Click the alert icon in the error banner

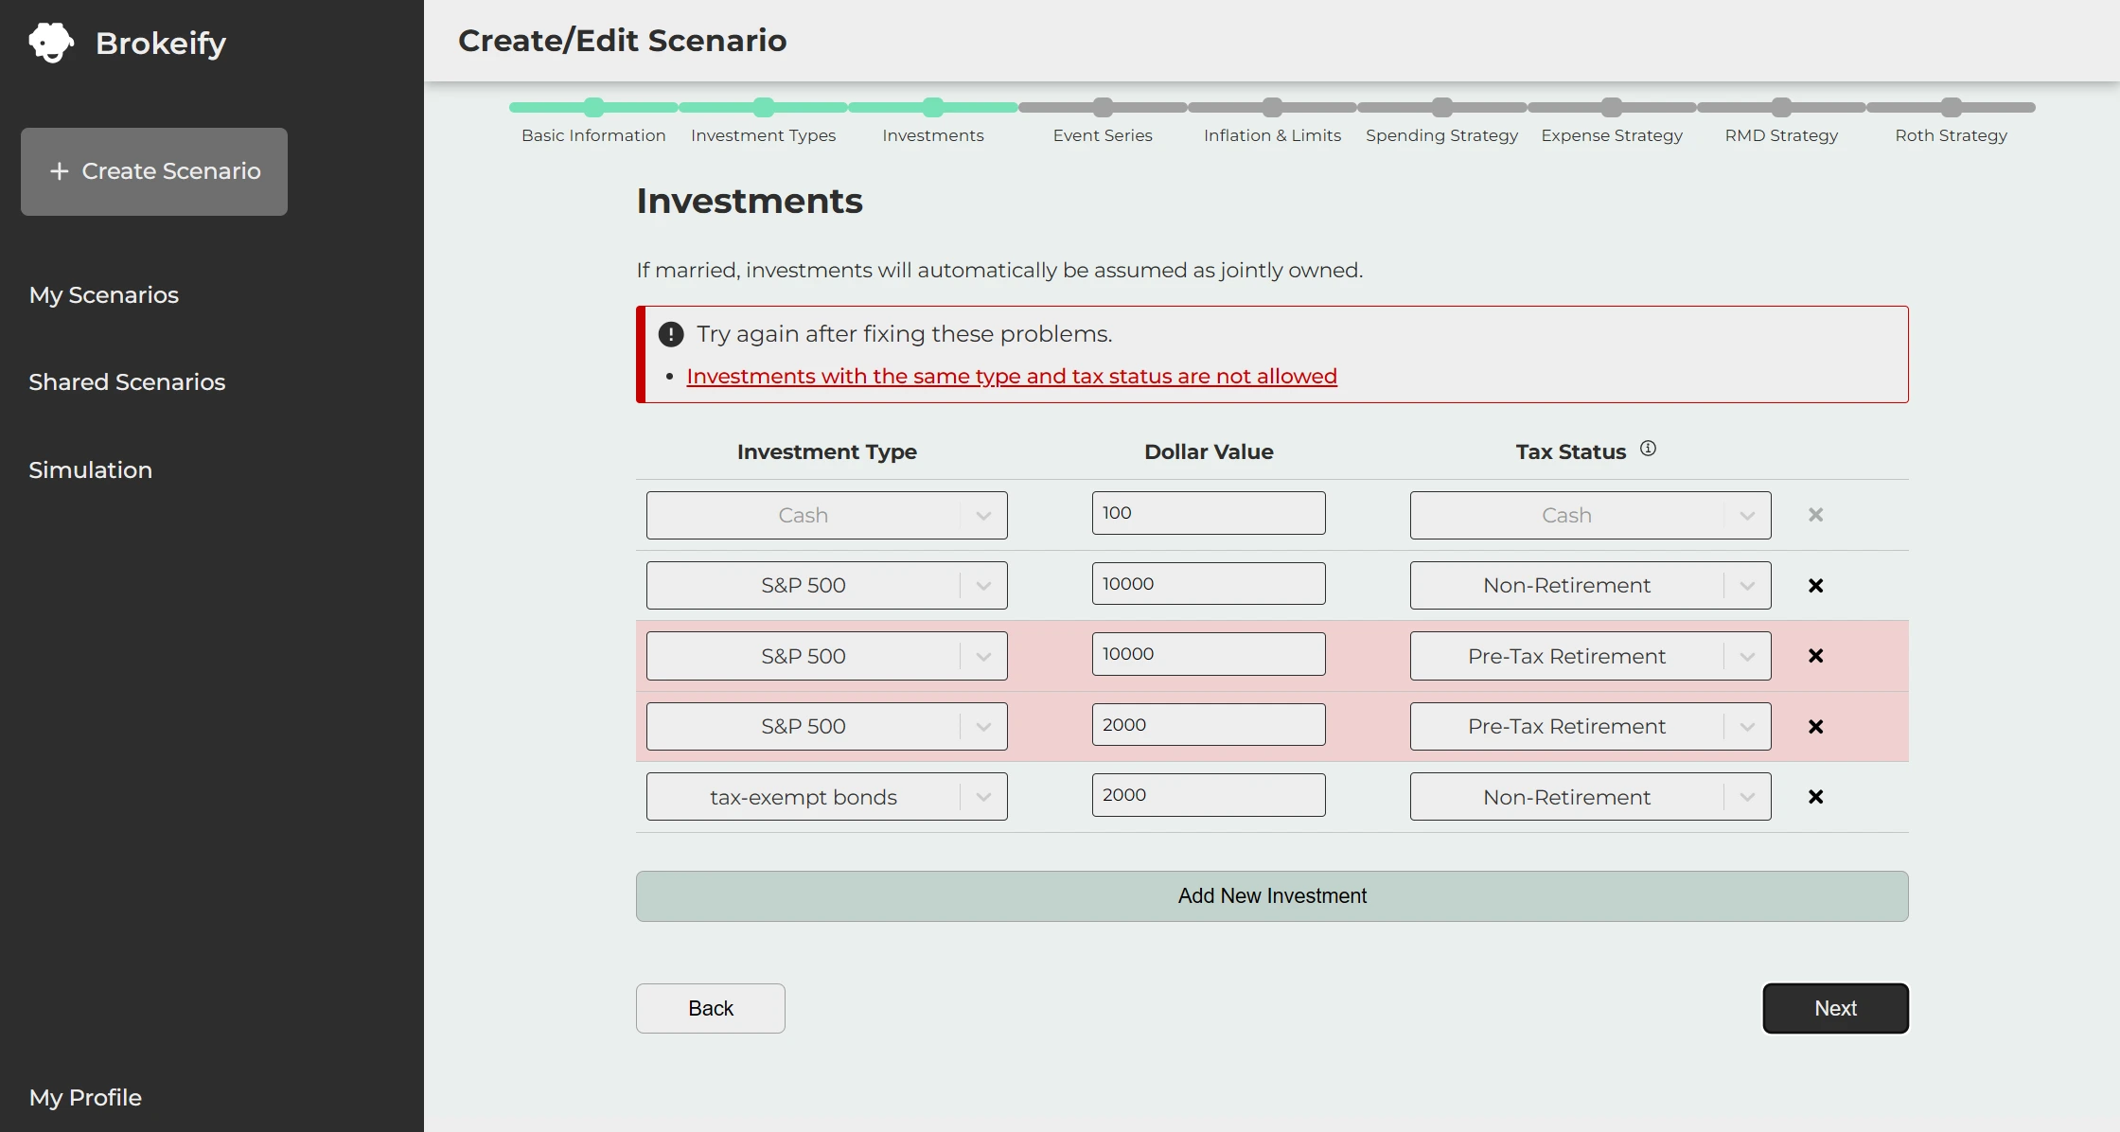coord(670,333)
